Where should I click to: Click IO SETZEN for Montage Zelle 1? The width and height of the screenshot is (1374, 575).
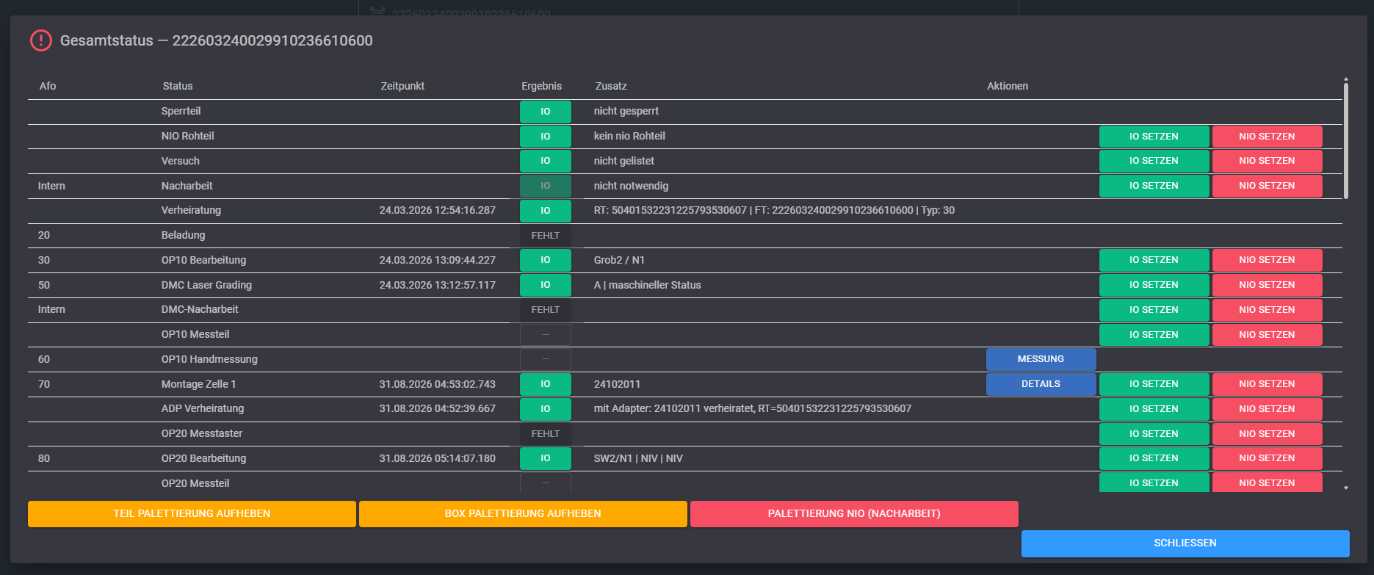(x=1154, y=384)
